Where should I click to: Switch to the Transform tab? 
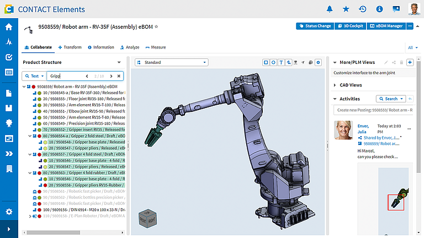click(70, 47)
